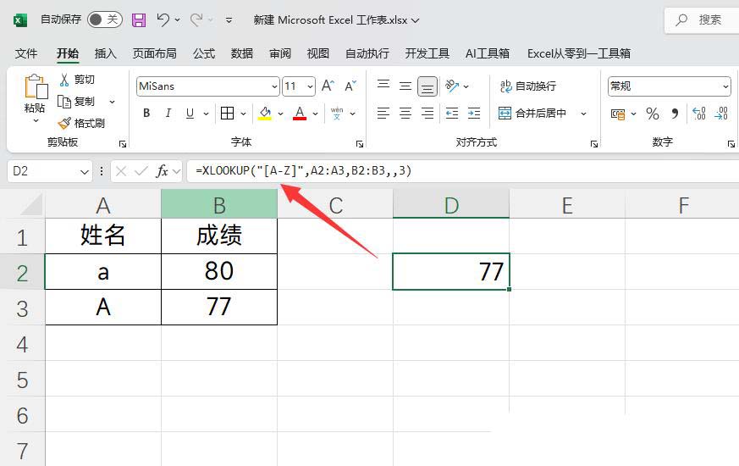The width and height of the screenshot is (739, 466).
Task: Open the MiSans font name dropdown
Action: pos(274,86)
